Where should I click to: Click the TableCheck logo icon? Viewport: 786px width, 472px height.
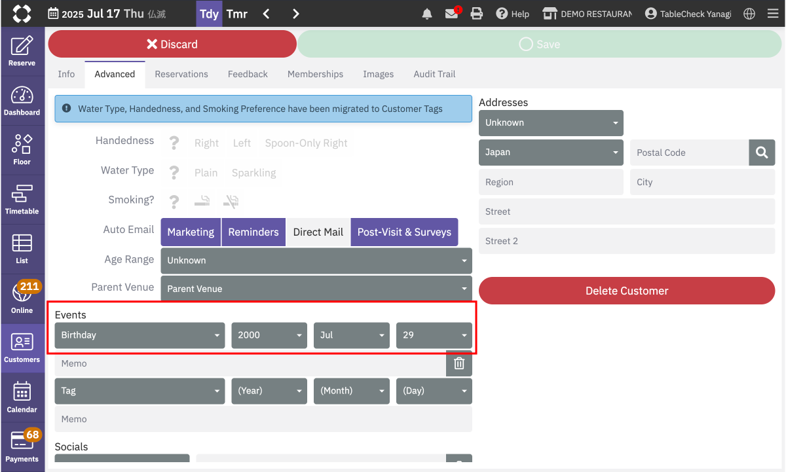pyautogui.click(x=22, y=14)
